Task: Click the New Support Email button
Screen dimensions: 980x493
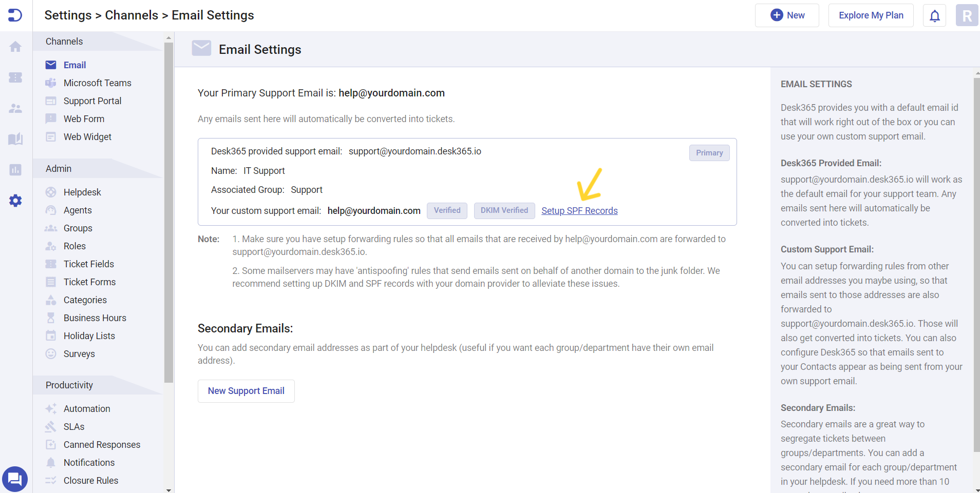Action: (246, 390)
